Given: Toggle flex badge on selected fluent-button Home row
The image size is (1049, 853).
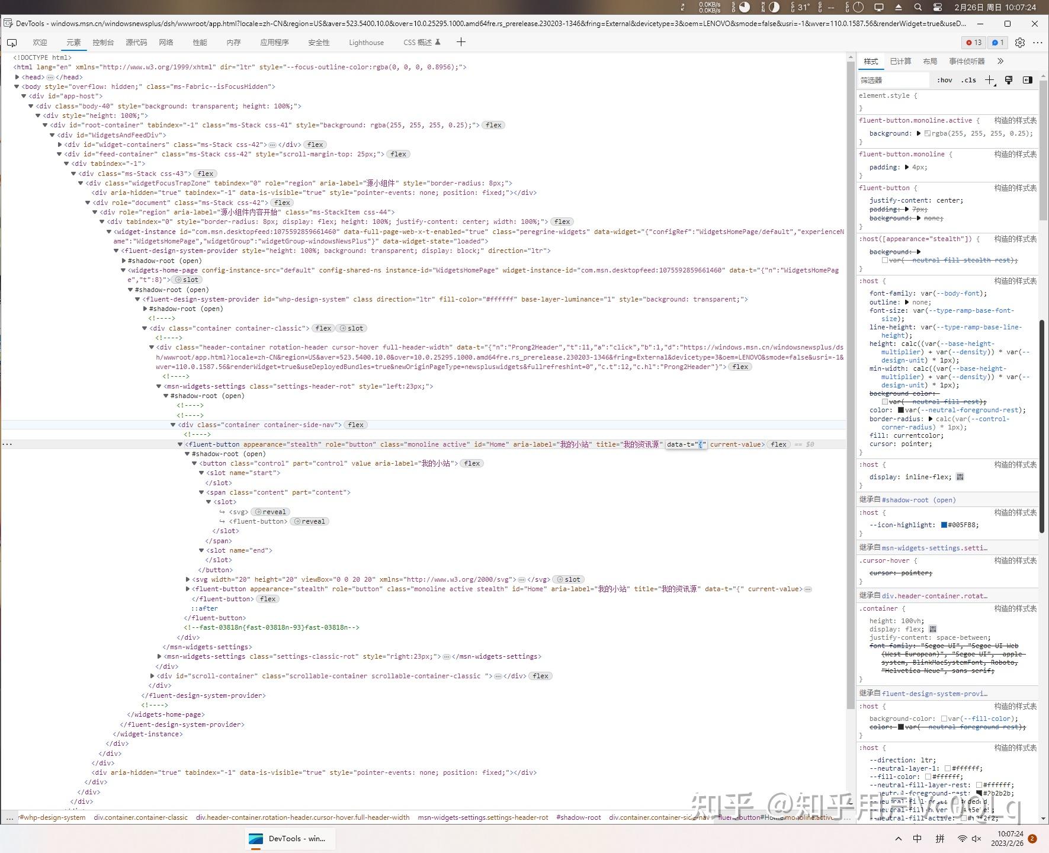Looking at the screenshot, I should coord(779,444).
